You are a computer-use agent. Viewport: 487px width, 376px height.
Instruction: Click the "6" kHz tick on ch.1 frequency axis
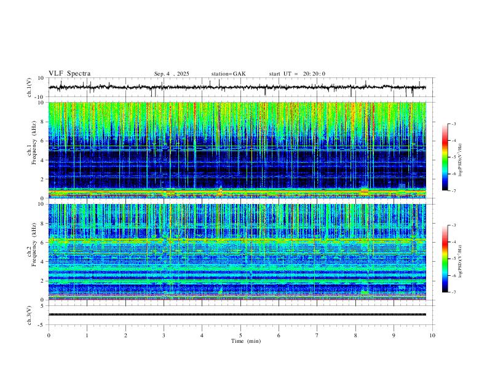(x=42, y=141)
